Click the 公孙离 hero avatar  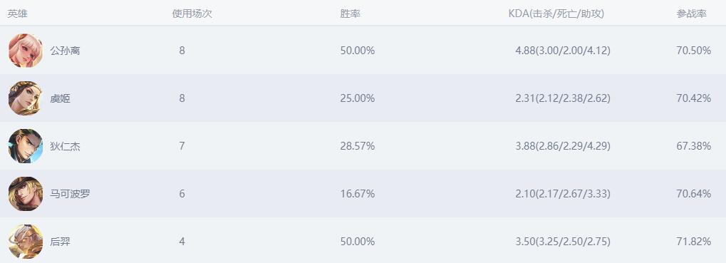(26, 51)
